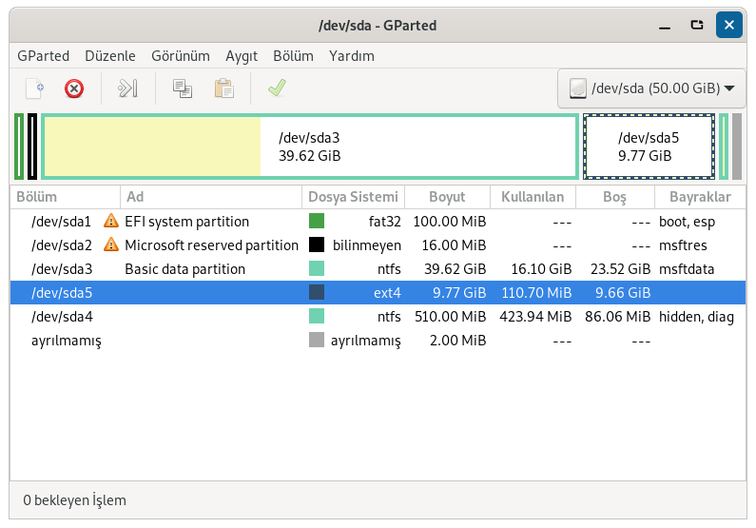Select /dev/sda3 block in disk map
The width and height of the screenshot is (756, 528).
310,147
